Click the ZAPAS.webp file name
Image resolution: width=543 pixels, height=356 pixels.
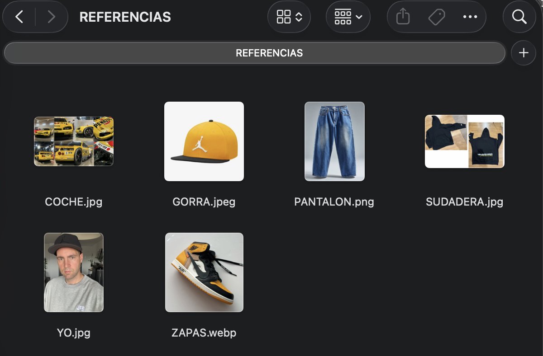(x=204, y=333)
